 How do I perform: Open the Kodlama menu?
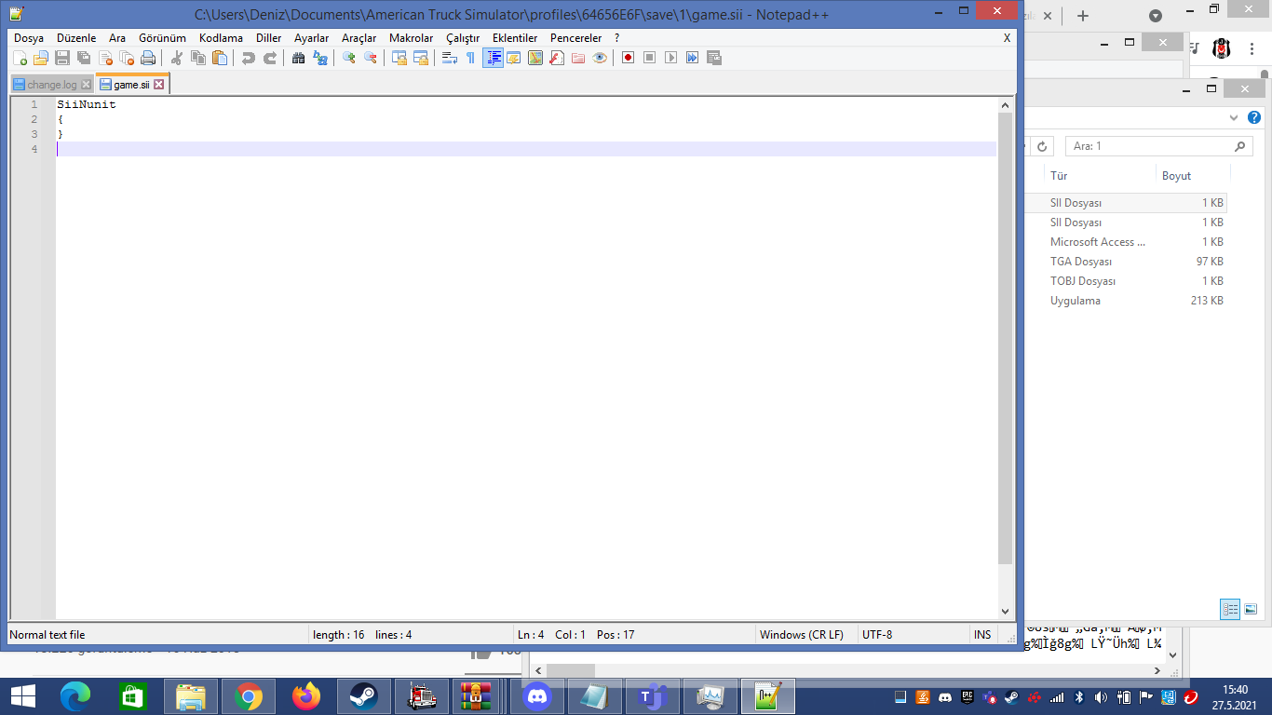pyautogui.click(x=221, y=38)
